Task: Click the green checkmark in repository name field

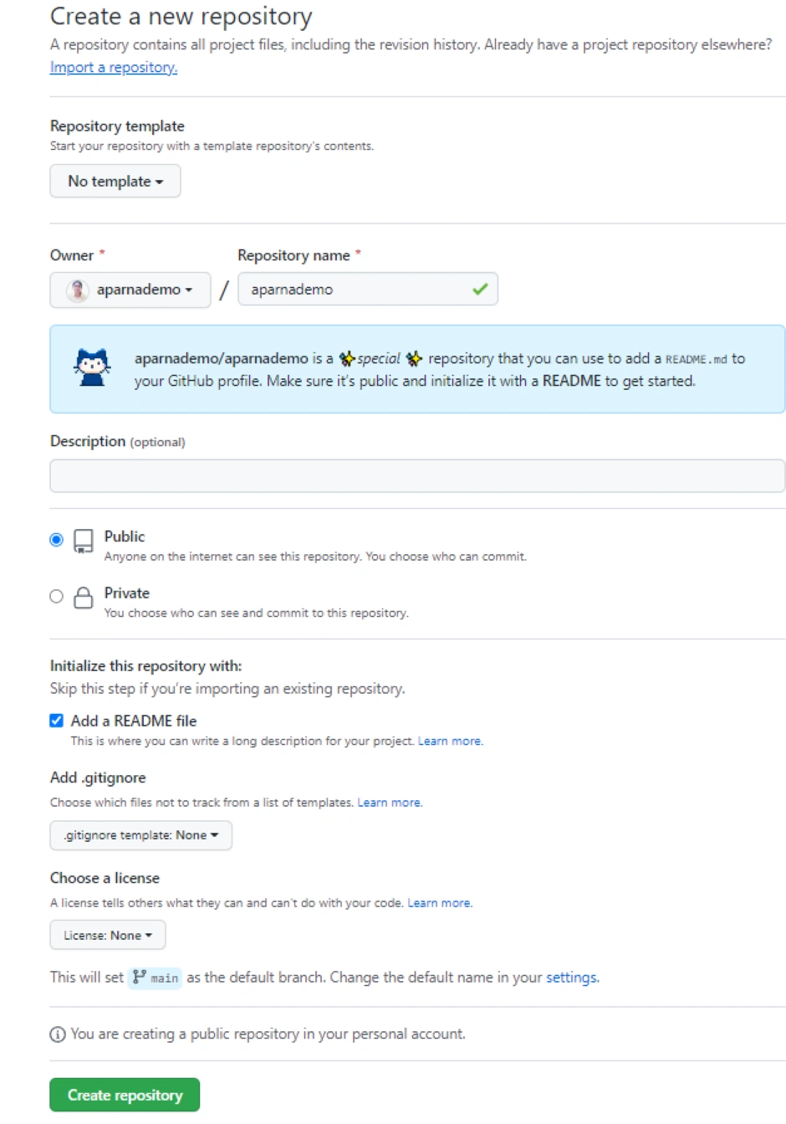Action: [480, 290]
